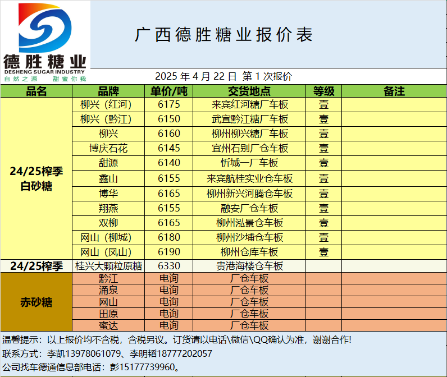Select the 赤砂糖 category cell

click(37, 302)
